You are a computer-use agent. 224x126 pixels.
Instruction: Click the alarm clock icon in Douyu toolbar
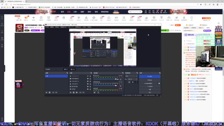(x=49, y=18)
